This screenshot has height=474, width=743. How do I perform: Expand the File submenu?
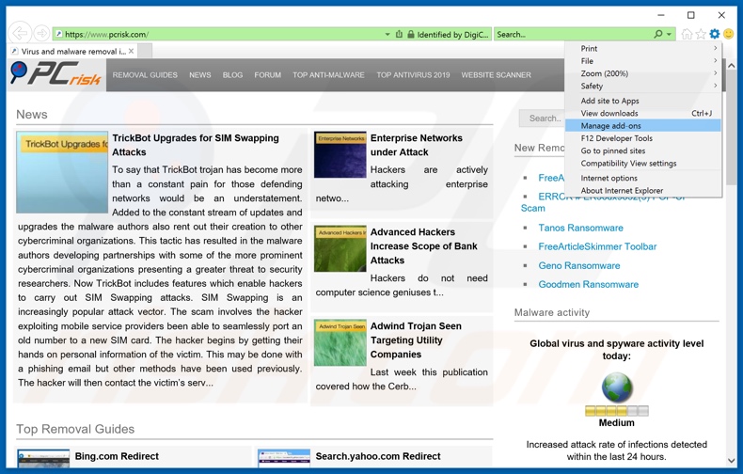point(643,61)
